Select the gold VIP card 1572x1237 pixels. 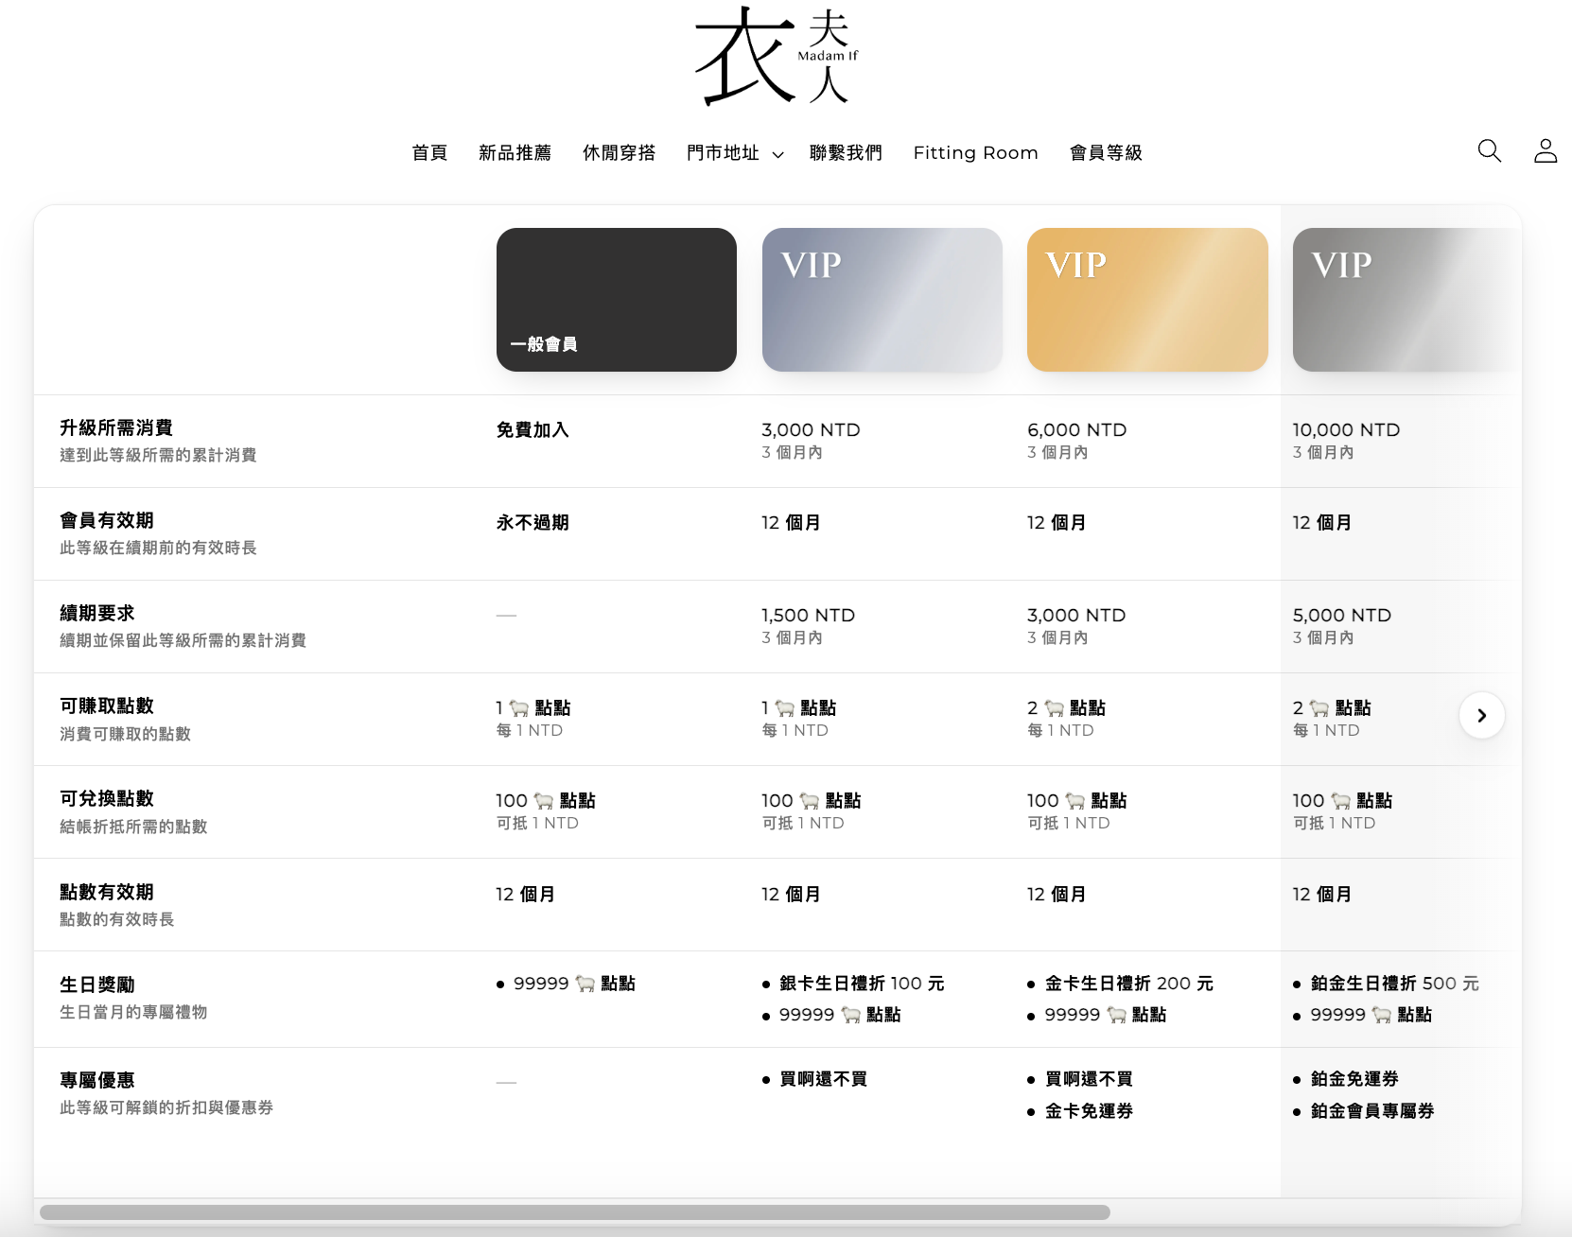1147,300
